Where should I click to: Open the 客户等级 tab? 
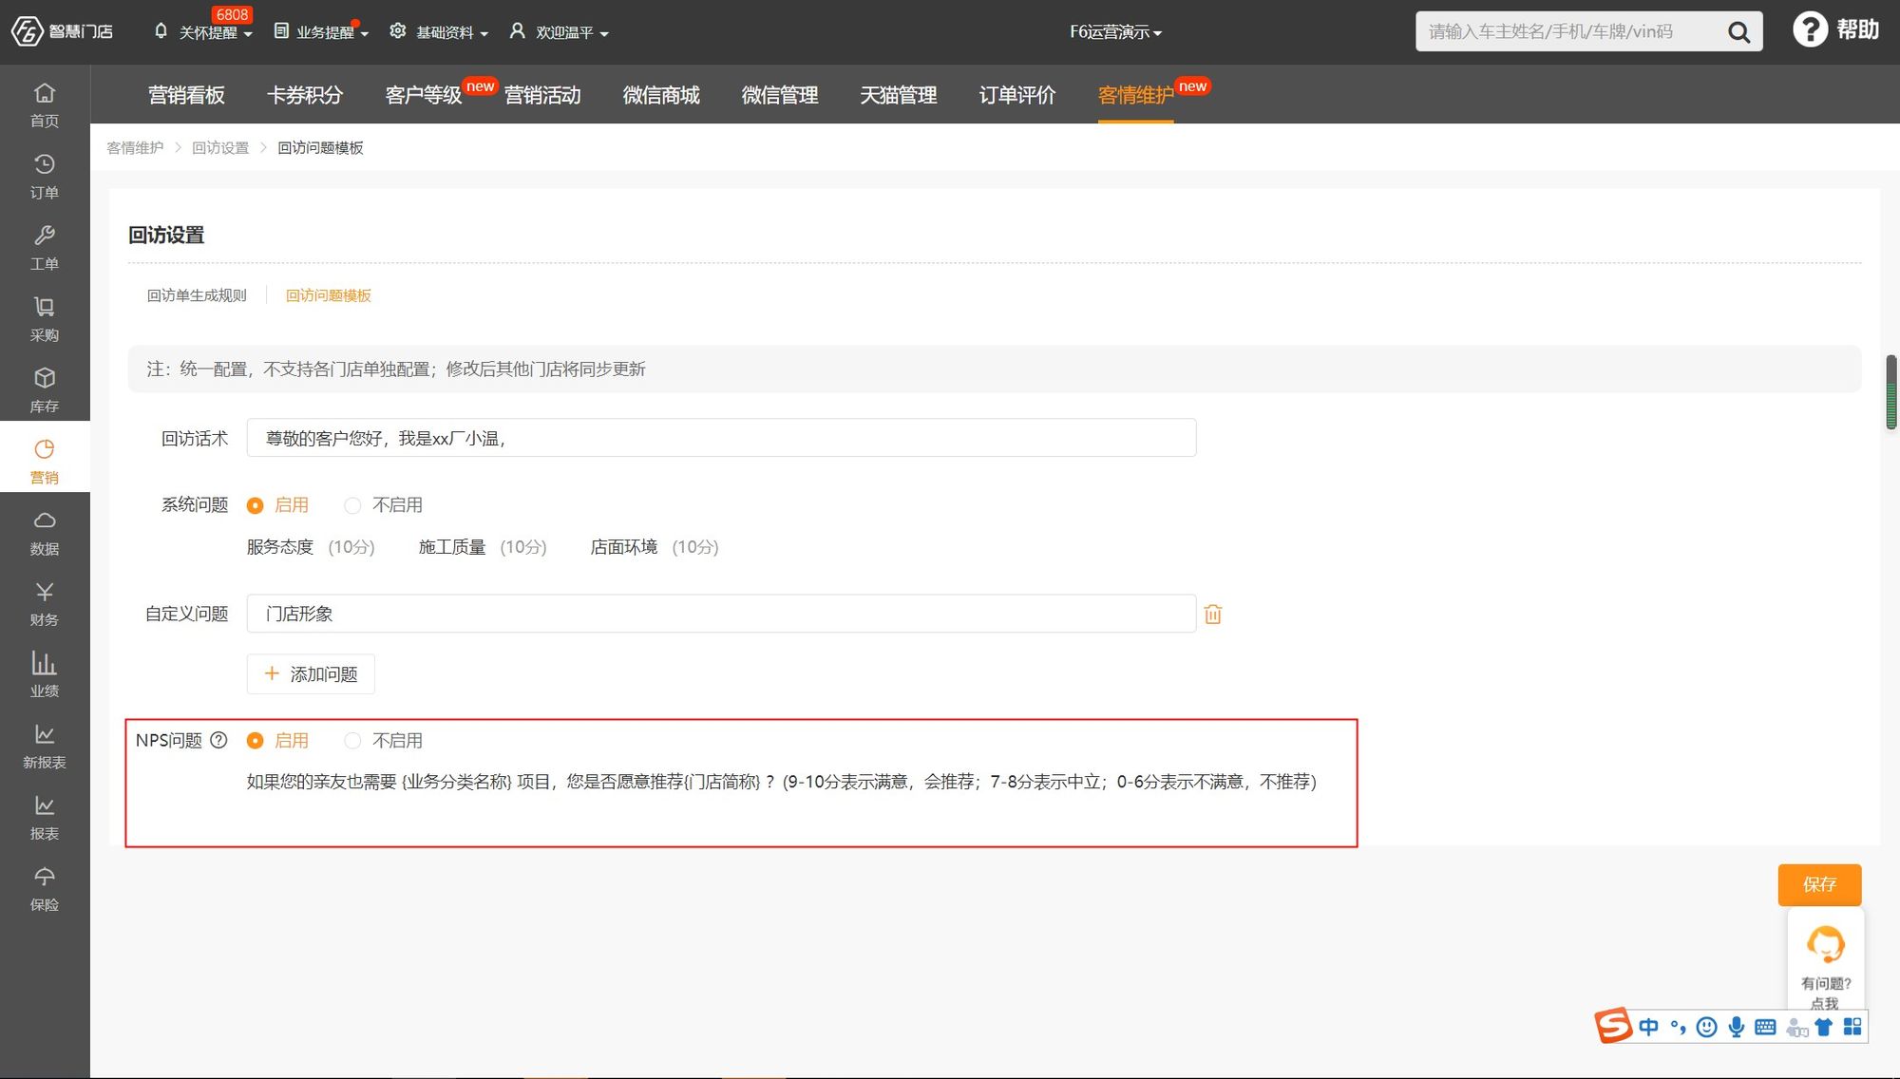point(424,95)
